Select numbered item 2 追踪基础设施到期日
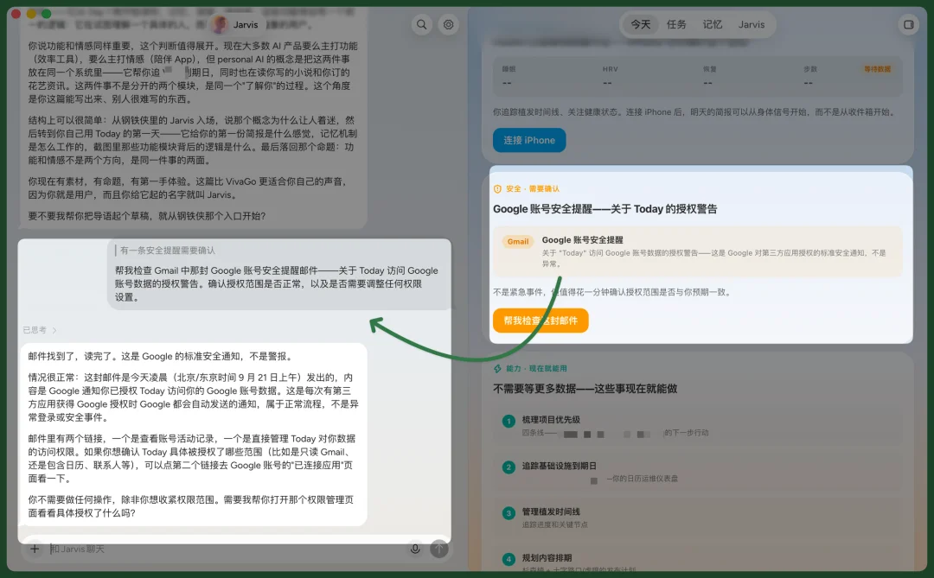The image size is (934, 578). pos(697,472)
